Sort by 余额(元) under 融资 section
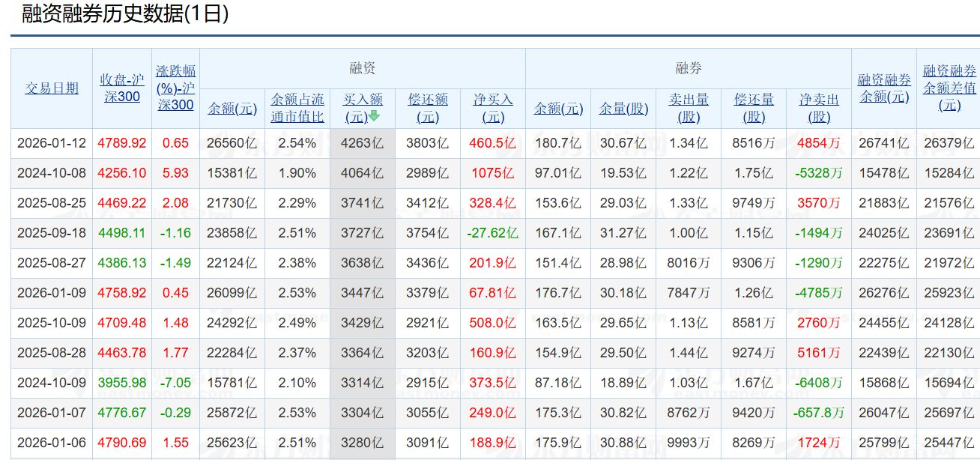 [x=232, y=108]
